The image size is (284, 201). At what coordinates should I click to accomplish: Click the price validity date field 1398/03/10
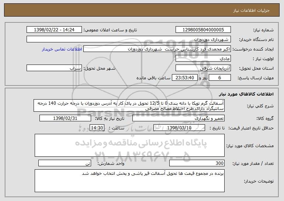(179, 128)
